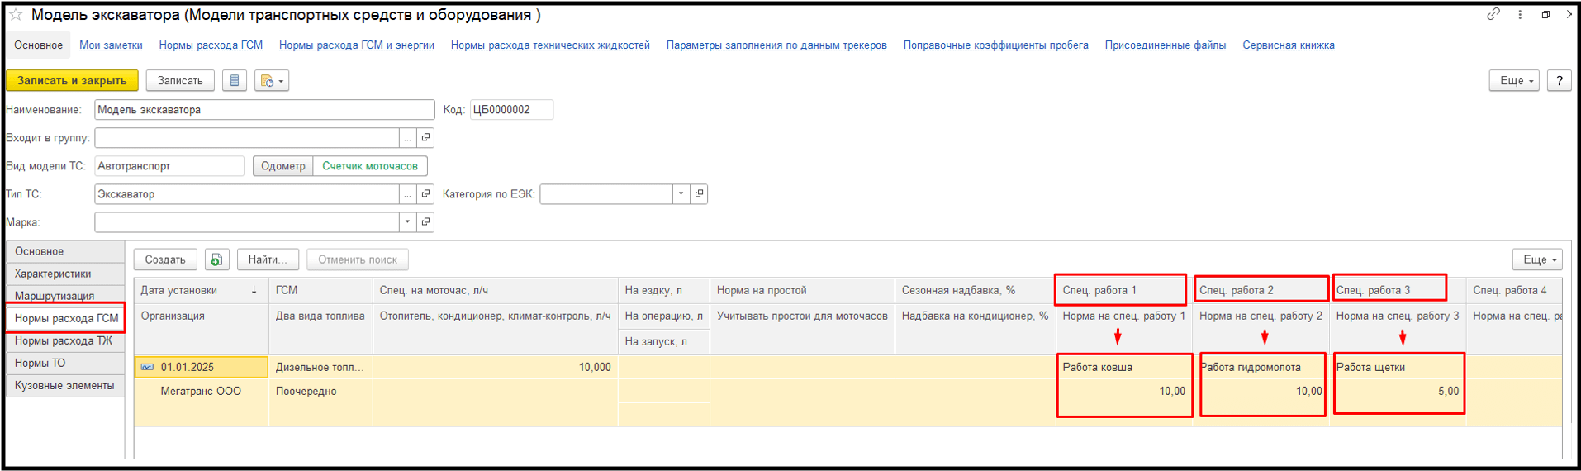Open the top Еще dropdown menu
This screenshot has width=1581, height=471.
(x=1515, y=81)
